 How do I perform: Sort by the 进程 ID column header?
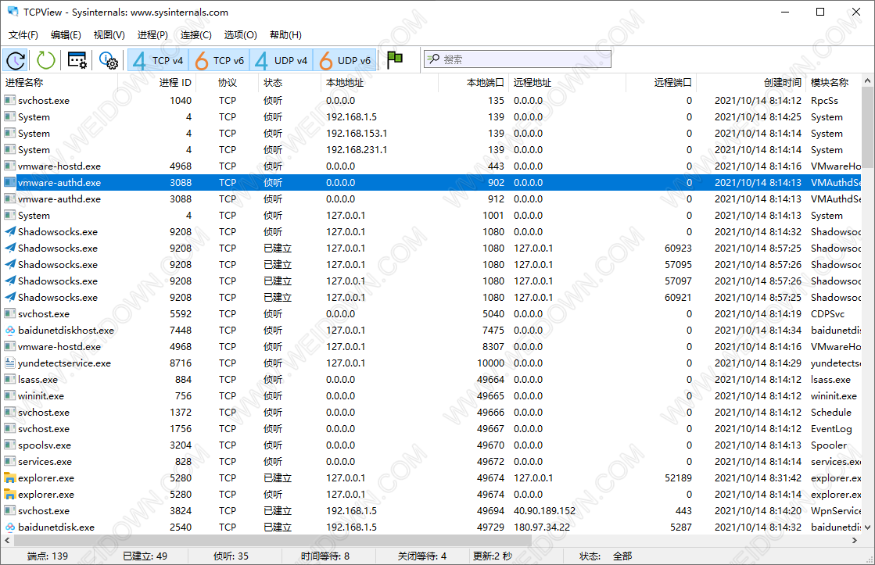tap(174, 83)
